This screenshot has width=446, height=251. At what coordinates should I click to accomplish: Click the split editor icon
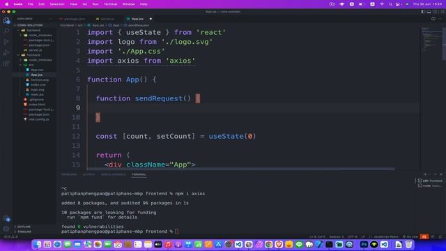[x=433, y=19]
